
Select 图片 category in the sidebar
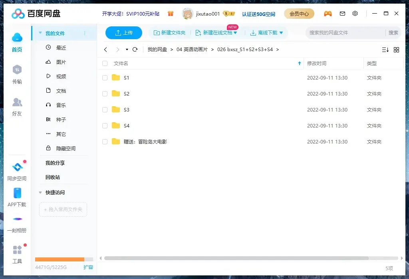click(x=61, y=62)
